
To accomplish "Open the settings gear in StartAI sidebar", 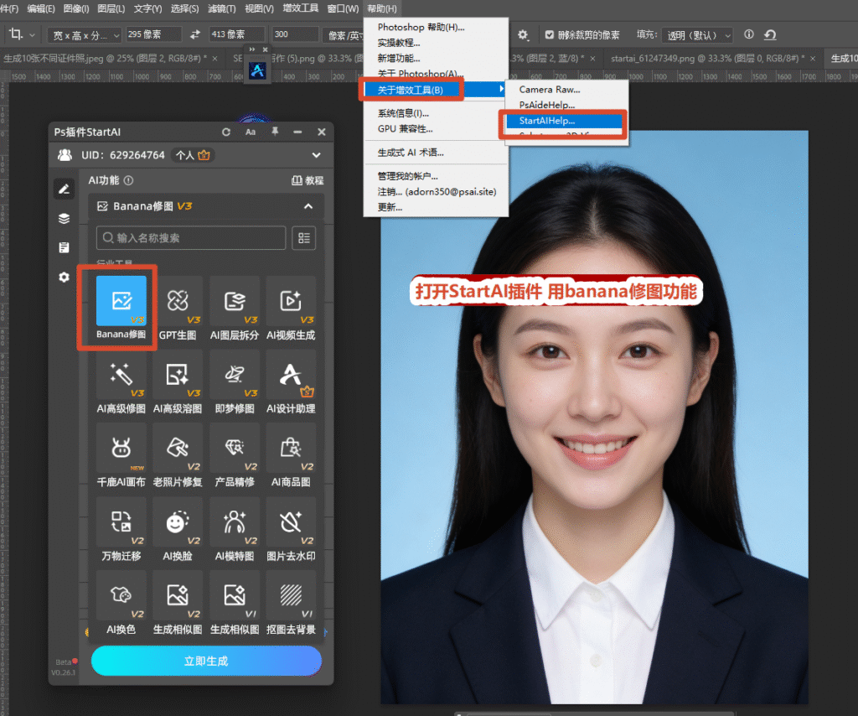I will [64, 277].
